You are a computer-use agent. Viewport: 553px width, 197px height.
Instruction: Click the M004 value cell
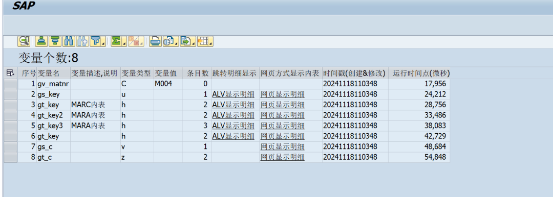coord(168,84)
